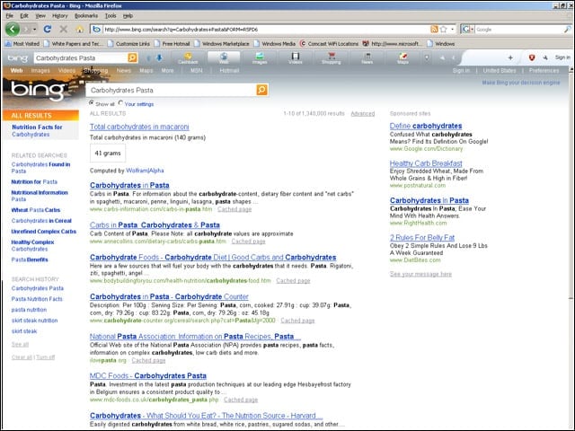575x431 pixels.
Task: Click the magnifier in Google search box
Action: pyautogui.click(x=567, y=30)
